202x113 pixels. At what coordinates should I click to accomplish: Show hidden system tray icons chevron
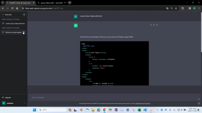point(157,110)
